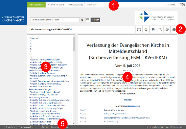
Task: Click the outline scrollbar down arrow
Action: 74,124
